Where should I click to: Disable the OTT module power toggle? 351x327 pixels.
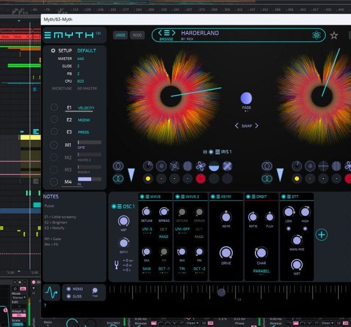coord(282,197)
